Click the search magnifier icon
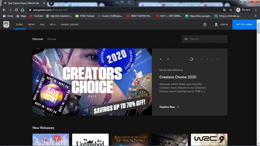Screen dimensions: 260x146 point(186,39)
